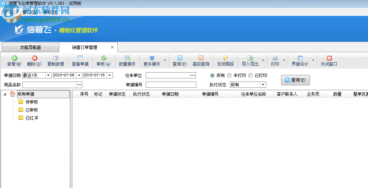Screen dimensions: 368x188
Task: Select 已审核 tree item
Action: [x=32, y=110]
